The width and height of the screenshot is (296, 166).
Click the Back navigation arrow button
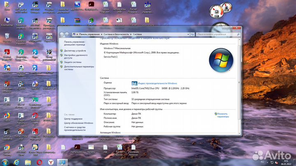pos(62,34)
